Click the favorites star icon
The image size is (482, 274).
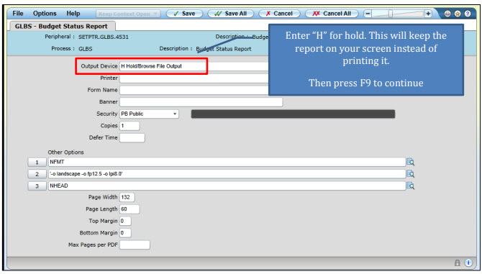point(458,14)
